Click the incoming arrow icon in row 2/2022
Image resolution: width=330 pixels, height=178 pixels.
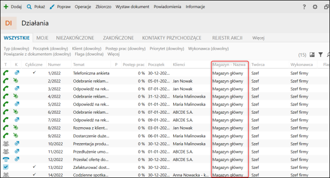click(x=15, y=80)
